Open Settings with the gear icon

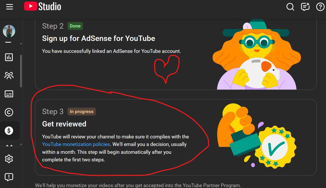[9, 159]
